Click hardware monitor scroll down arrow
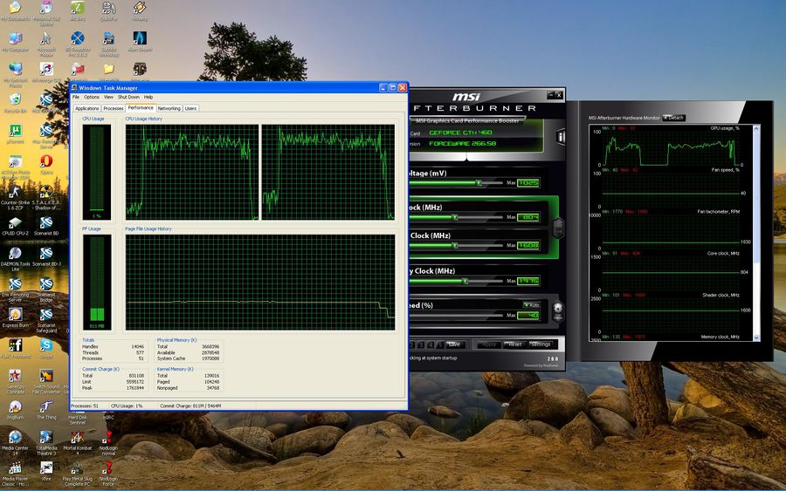Image resolution: width=786 pixels, height=491 pixels. point(756,338)
